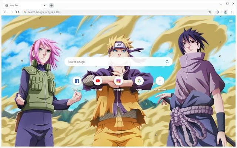Open the hamburger menu on the new tab page
The height and width of the screenshot is (148, 237).
pyautogui.click(x=231, y=21)
